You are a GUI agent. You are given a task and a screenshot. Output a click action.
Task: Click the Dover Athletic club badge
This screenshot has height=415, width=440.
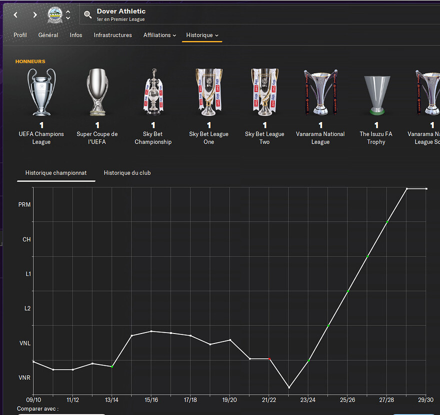(x=54, y=14)
